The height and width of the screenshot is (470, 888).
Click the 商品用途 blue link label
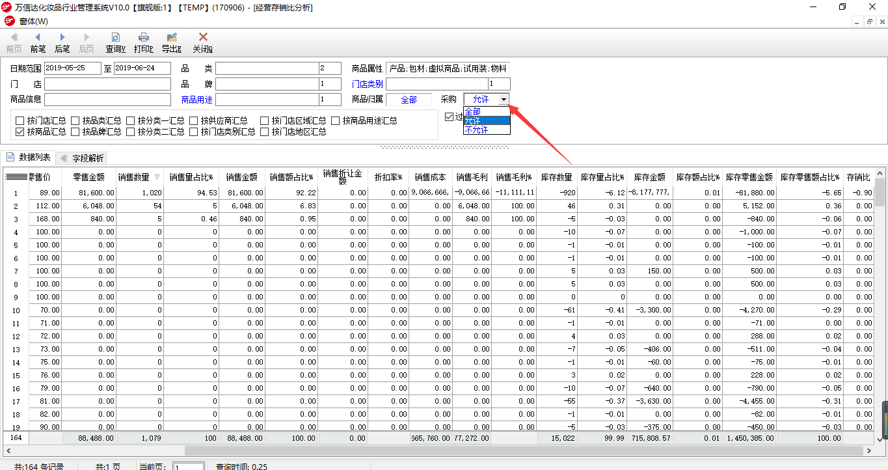(x=196, y=100)
